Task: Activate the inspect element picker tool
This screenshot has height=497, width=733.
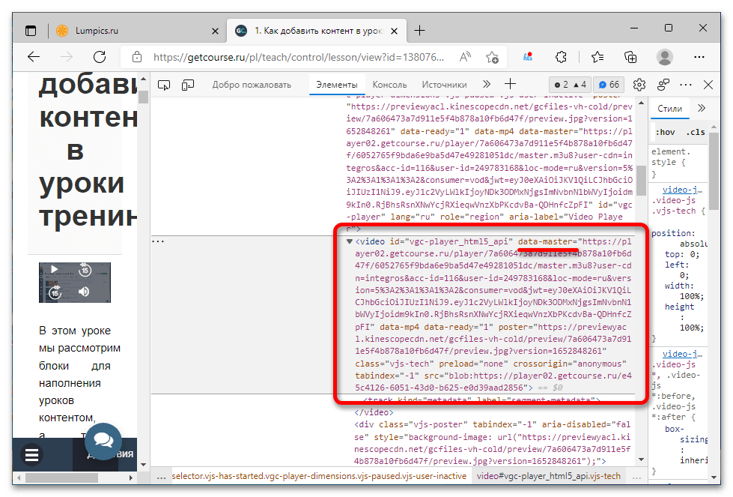Action: tap(164, 85)
